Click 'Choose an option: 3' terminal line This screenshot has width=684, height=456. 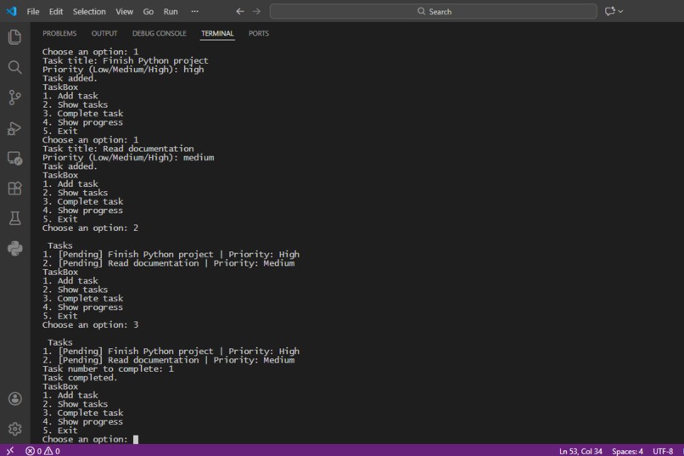coord(90,325)
